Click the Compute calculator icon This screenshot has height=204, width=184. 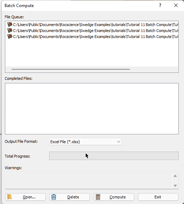coord(98,197)
